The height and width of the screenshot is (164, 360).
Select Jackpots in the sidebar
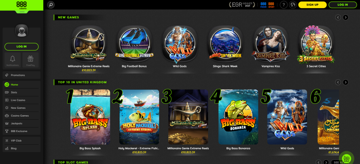pyautogui.click(x=21, y=123)
